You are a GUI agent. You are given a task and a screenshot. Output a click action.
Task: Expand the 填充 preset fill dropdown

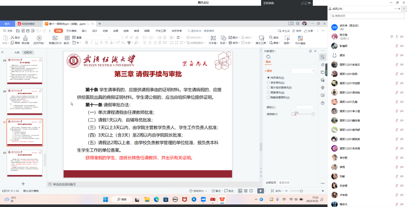click(x=303, y=71)
